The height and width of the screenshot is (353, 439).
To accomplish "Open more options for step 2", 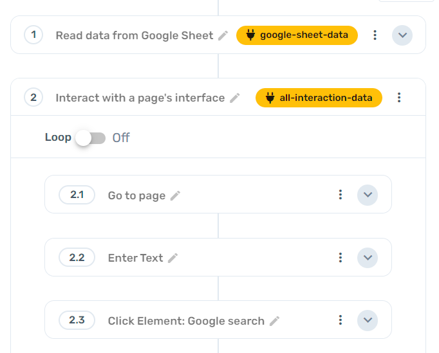I will pos(399,98).
